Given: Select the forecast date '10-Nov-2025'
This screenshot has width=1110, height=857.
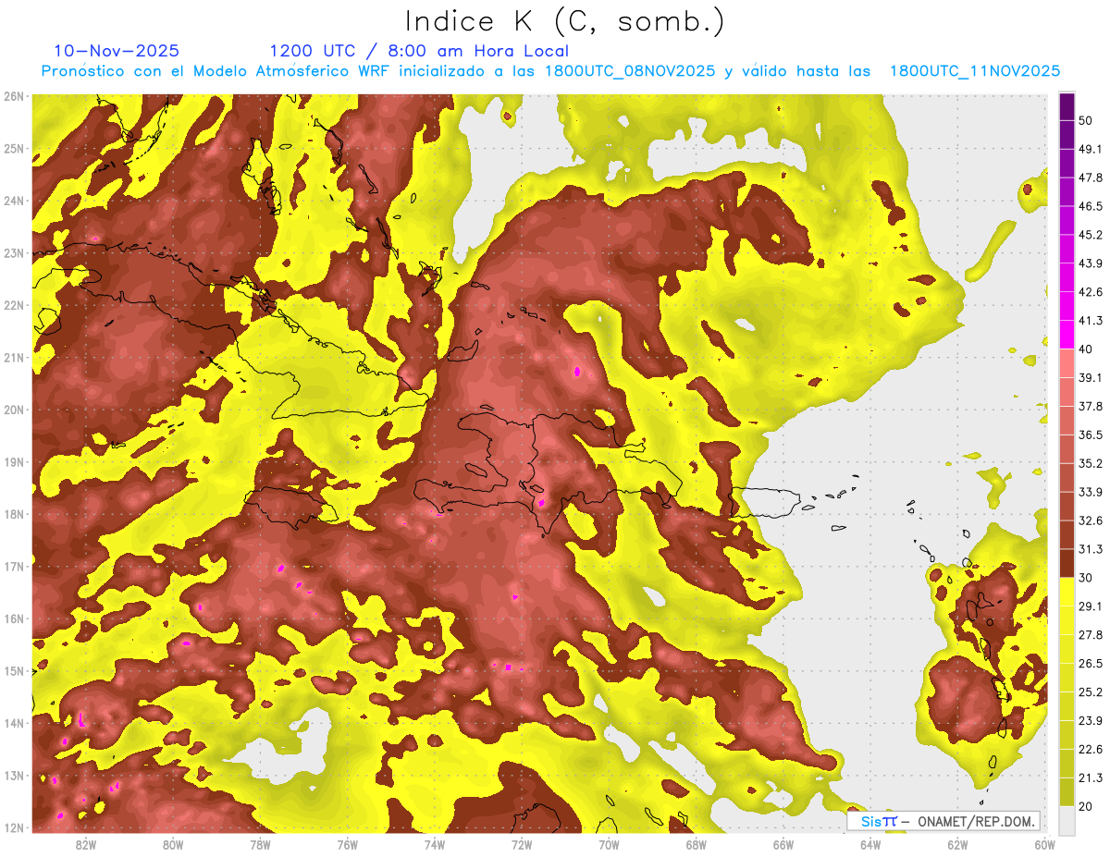Looking at the screenshot, I should 117,51.
